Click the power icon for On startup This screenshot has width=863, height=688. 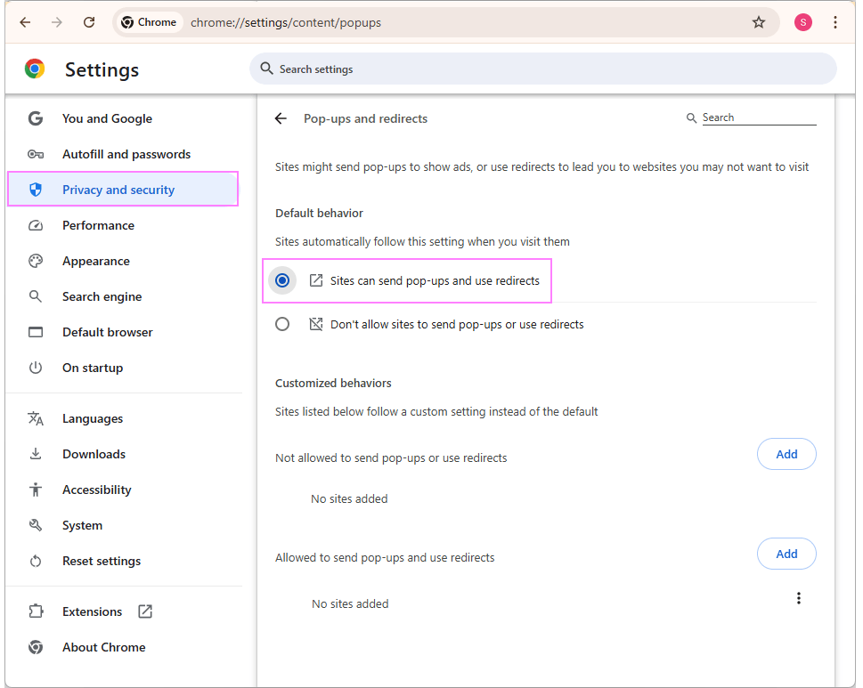[36, 368]
